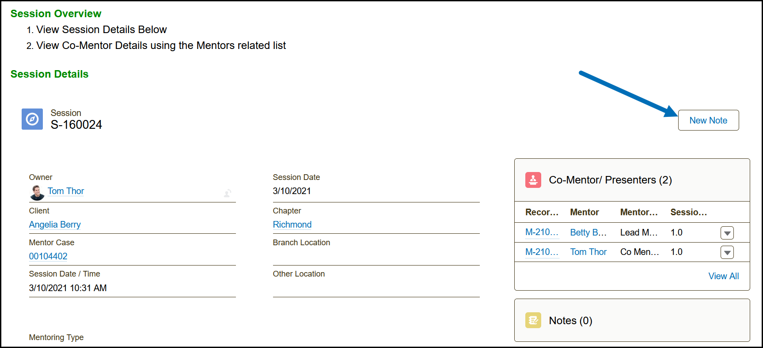763x348 pixels.
Task: Click the change owner icon
Action: [x=228, y=193]
